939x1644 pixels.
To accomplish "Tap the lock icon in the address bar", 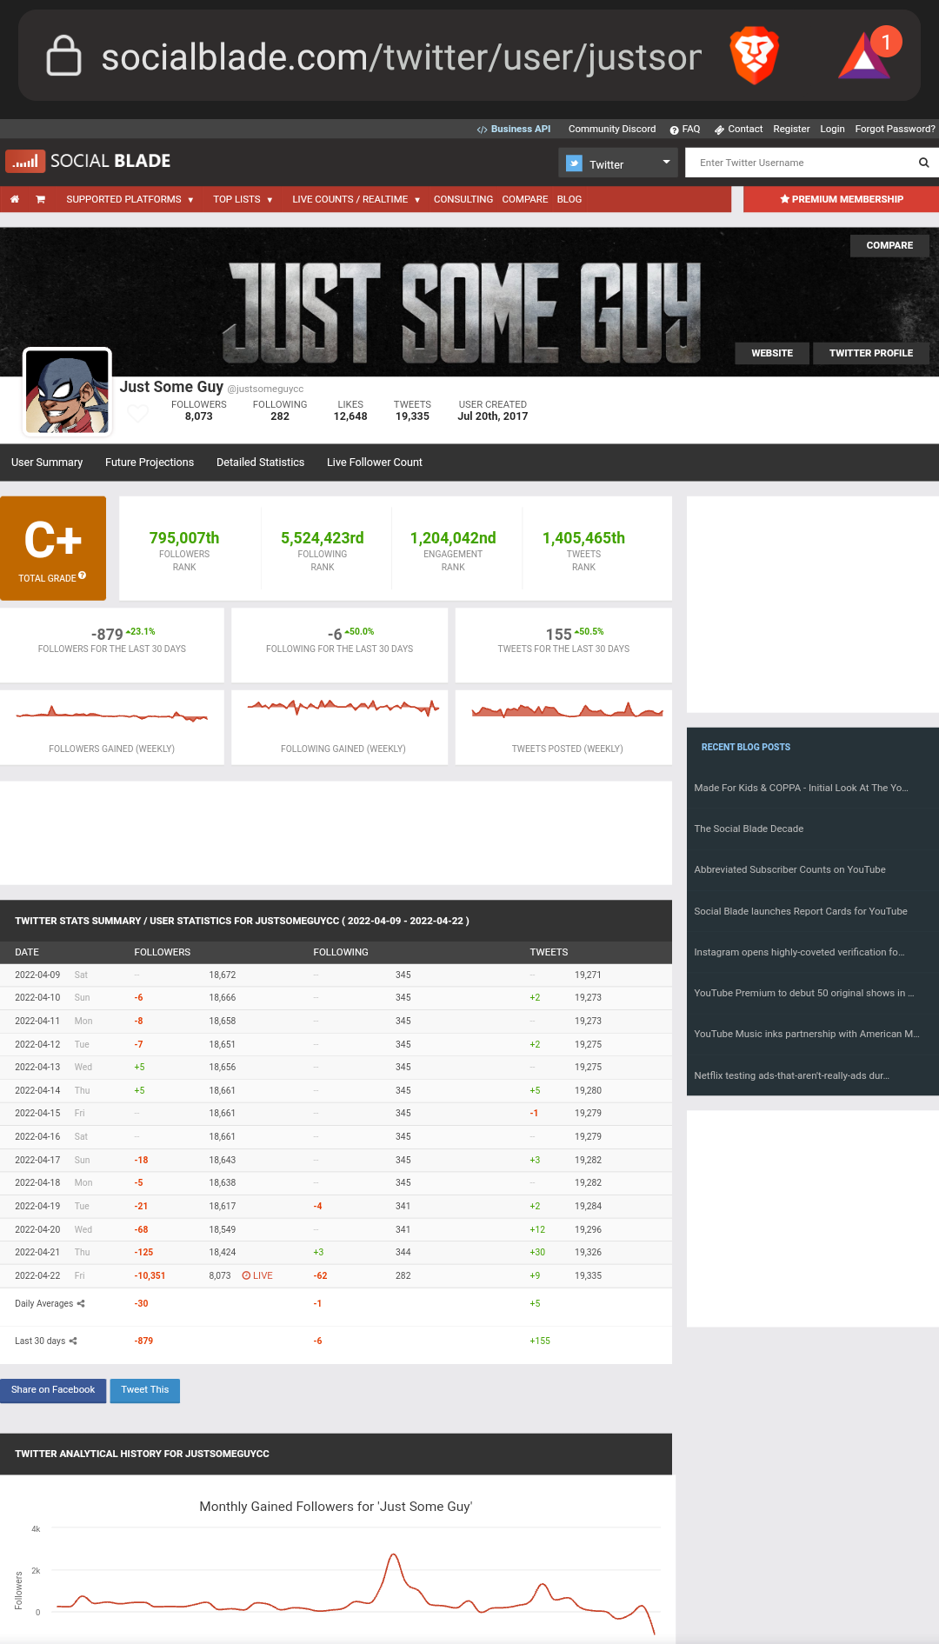I will click(x=63, y=57).
